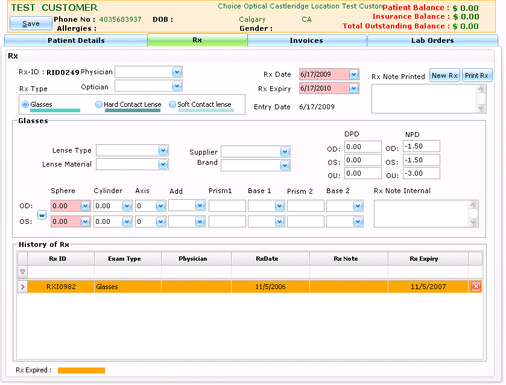Viewport: 506px width, 385px height.
Task: Open OD Base 1 dropdown
Action: click(279, 206)
